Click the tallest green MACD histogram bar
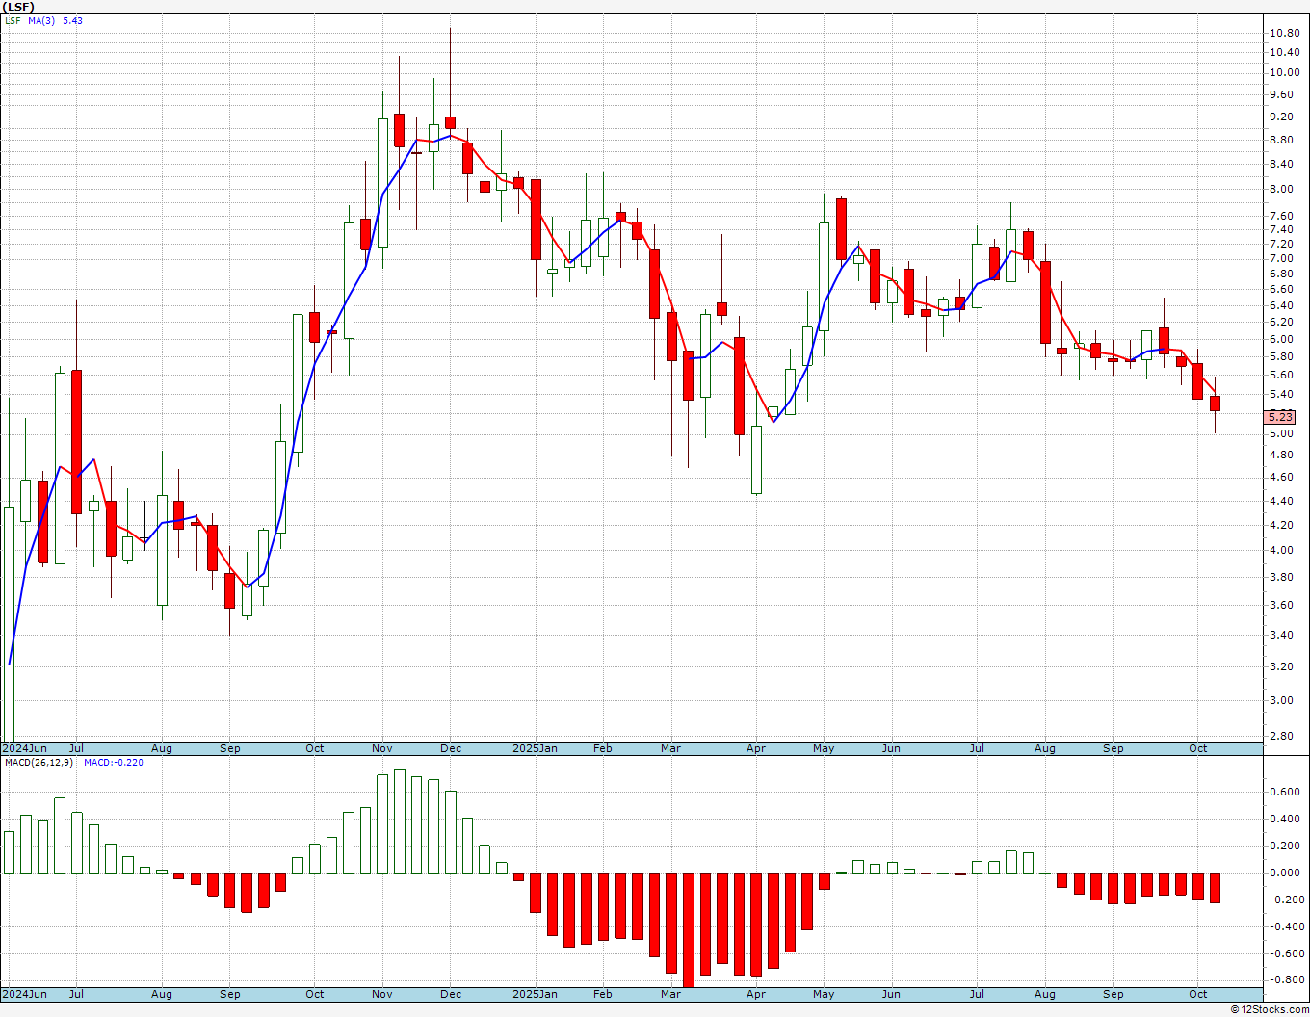The image size is (1310, 1017). point(400,821)
